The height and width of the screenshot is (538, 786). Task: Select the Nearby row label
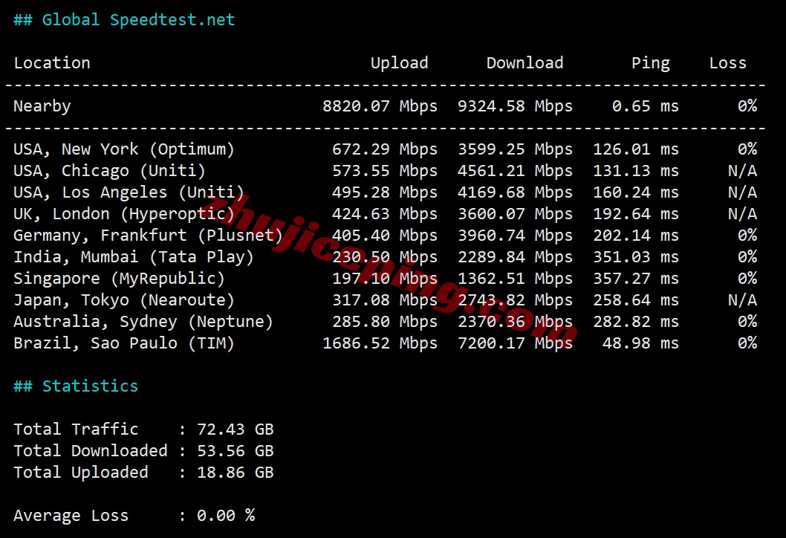(42, 106)
